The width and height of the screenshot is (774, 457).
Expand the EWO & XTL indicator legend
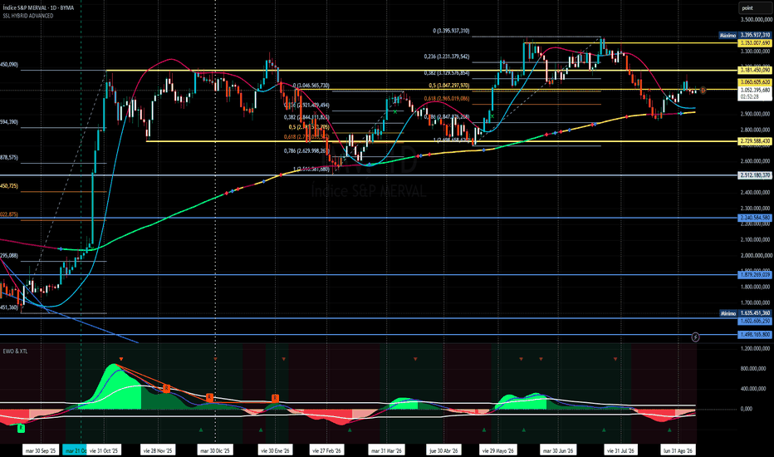pos(15,351)
